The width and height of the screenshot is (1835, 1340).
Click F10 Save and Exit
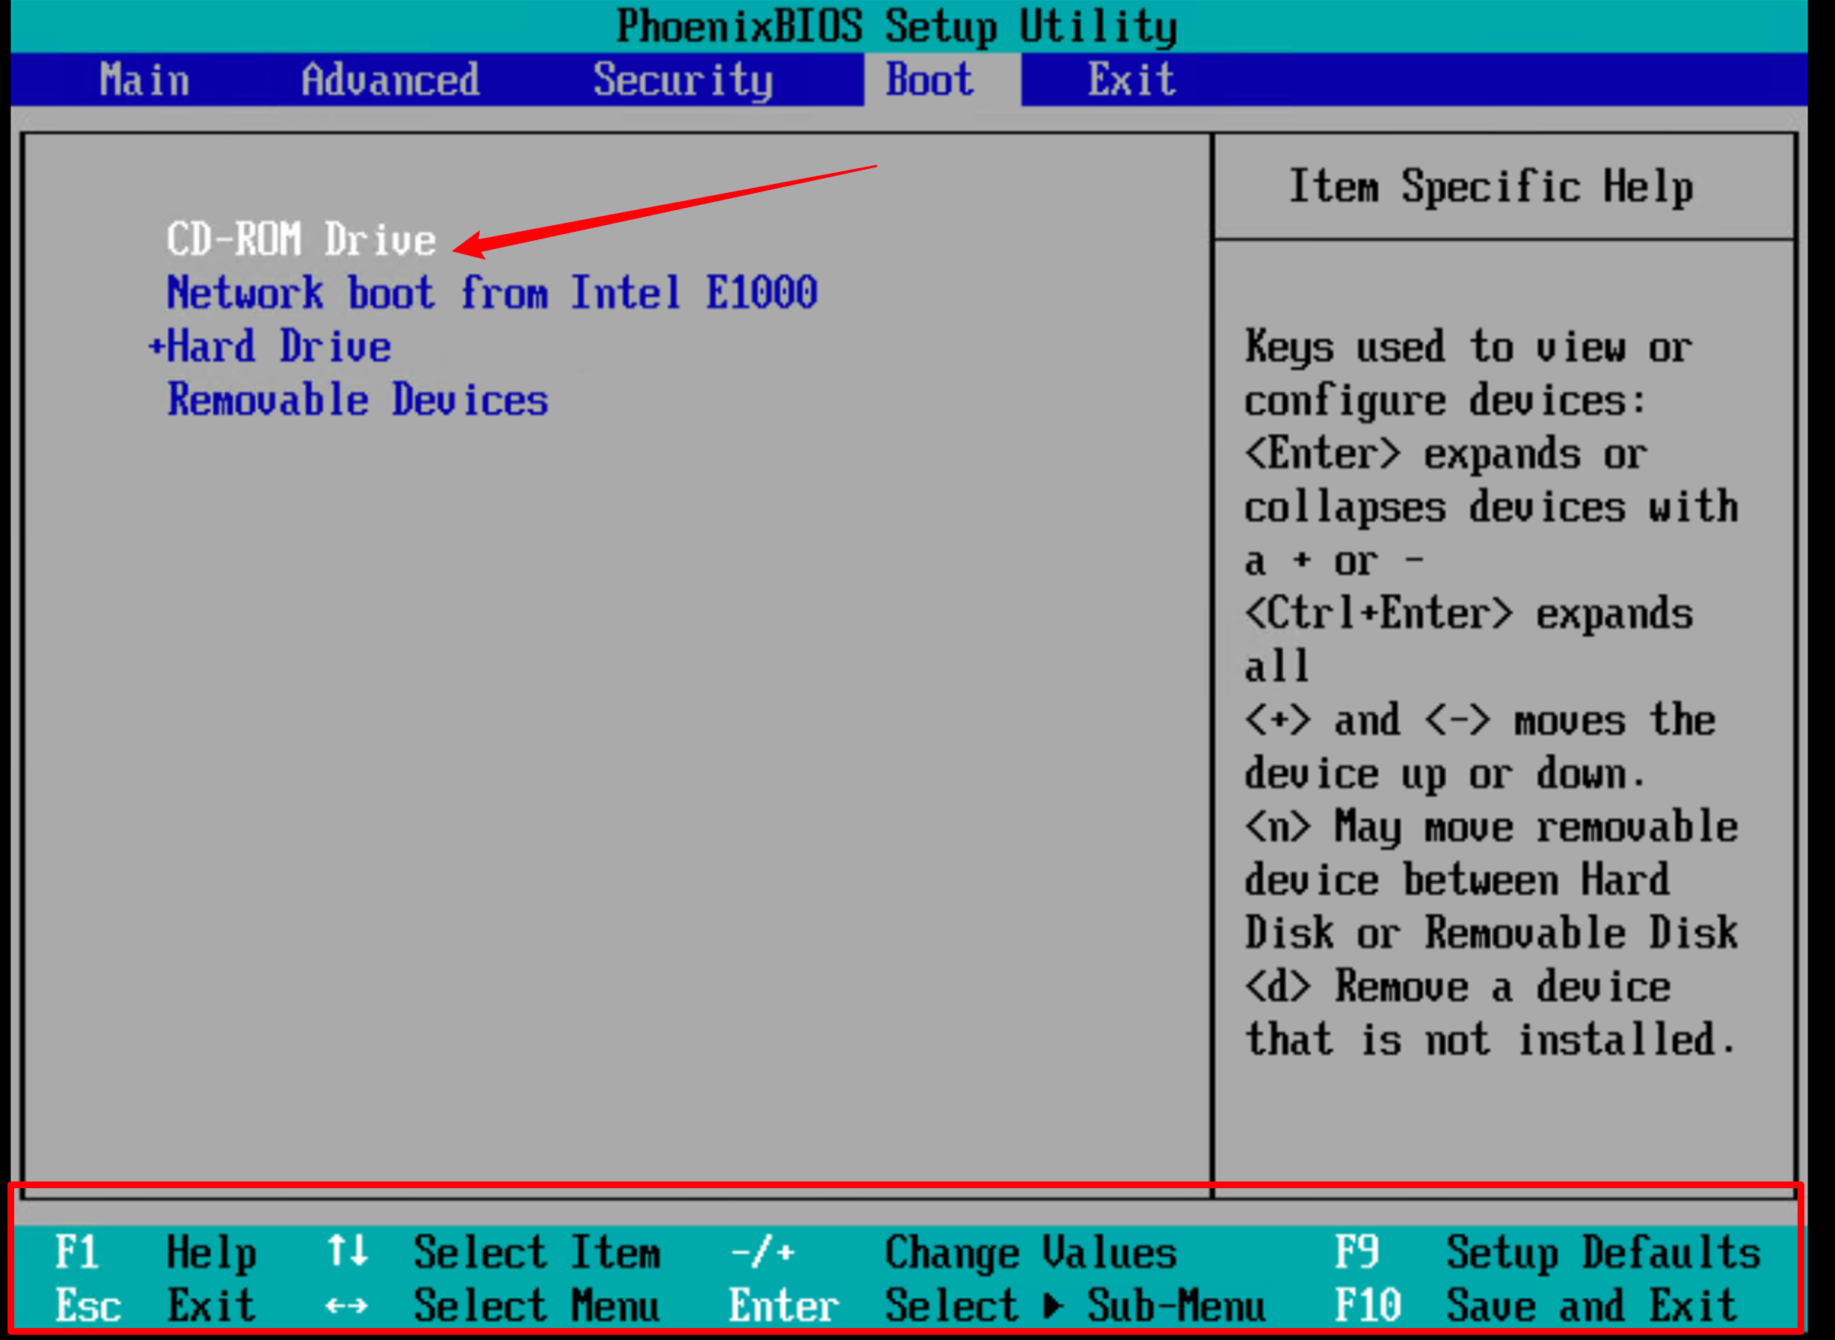[1368, 1306]
